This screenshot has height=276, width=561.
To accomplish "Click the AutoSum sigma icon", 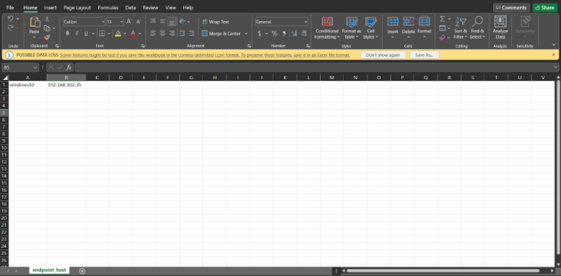I will 443,19.
